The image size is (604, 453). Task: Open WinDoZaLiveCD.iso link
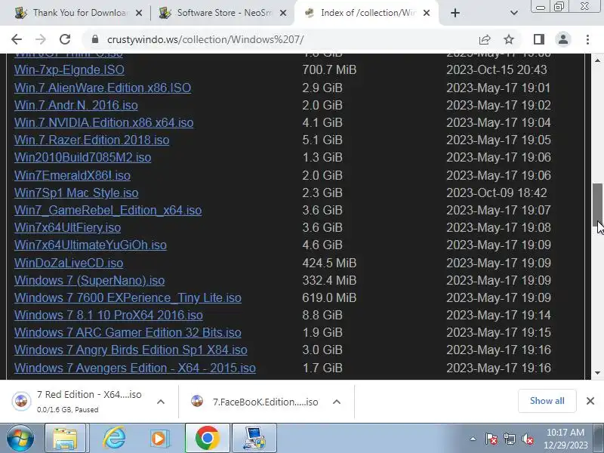click(69, 263)
